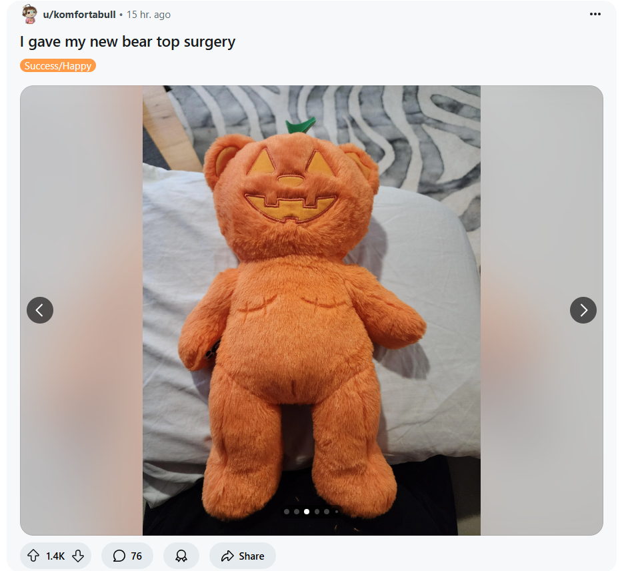Viewport: 634px width, 571px height.
Task: Downvote the bear top surgery post
Action: click(78, 556)
